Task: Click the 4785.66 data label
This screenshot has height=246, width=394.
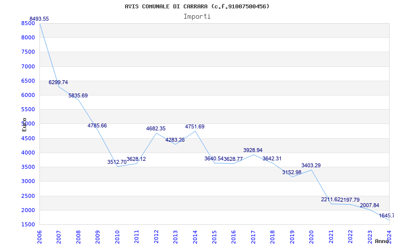Action: [x=97, y=125]
